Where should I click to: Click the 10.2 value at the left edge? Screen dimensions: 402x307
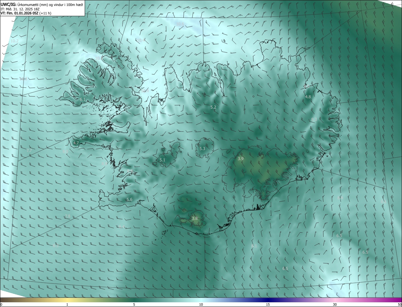(x=14, y=41)
